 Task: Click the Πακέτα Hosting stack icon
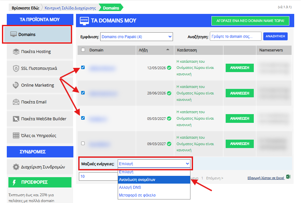point(16,51)
